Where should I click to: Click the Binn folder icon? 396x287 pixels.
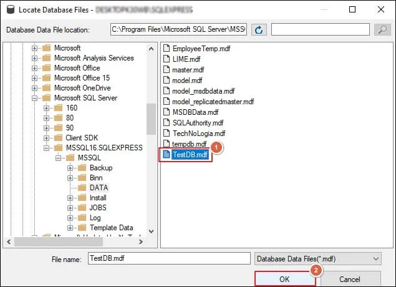[x=82, y=178]
